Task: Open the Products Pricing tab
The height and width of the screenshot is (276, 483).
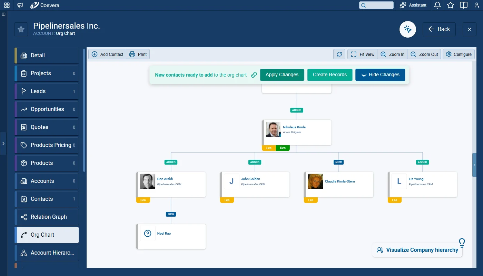Action: (x=47, y=145)
